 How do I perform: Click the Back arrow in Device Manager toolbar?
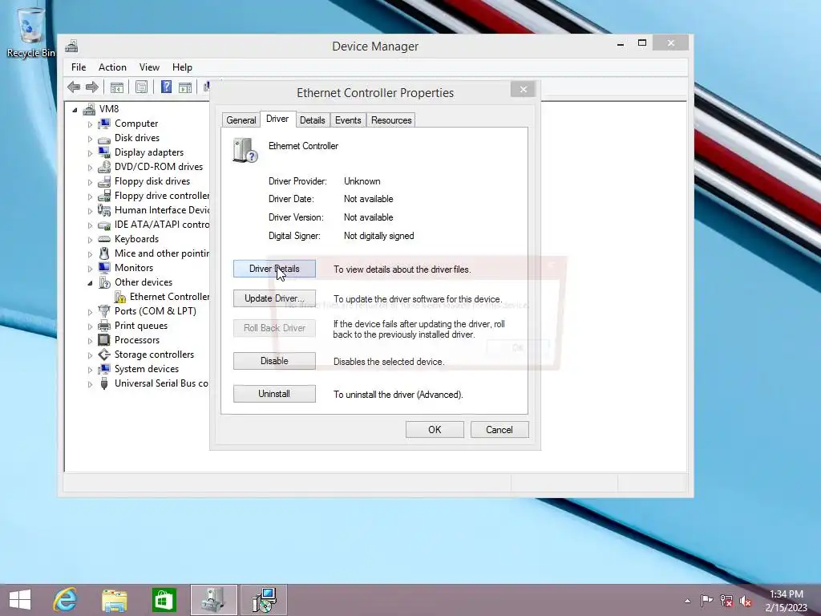(x=74, y=87)
